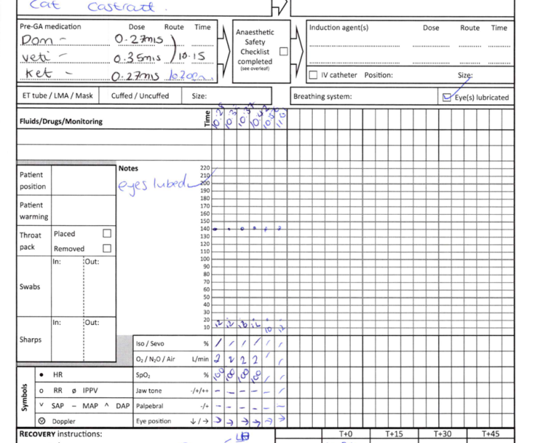Click the handwritten 10.15 time entry
The image size is (535, 443).
pyautogui.click(x=192, y=56)
